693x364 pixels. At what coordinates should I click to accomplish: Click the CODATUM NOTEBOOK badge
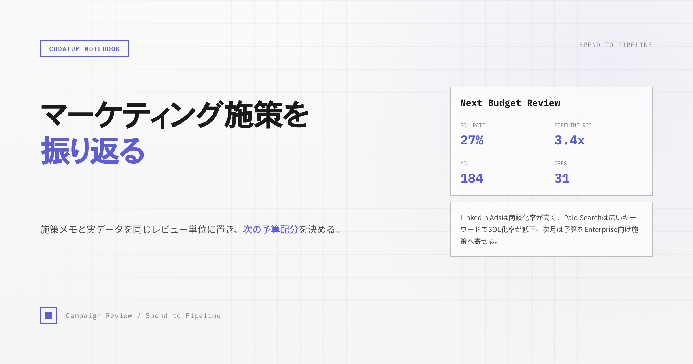(85, 49)
